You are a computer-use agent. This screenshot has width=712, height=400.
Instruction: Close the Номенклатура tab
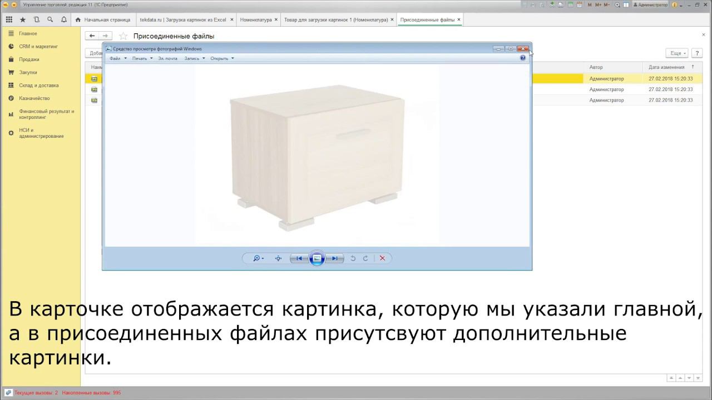click(x=276, y=20)
